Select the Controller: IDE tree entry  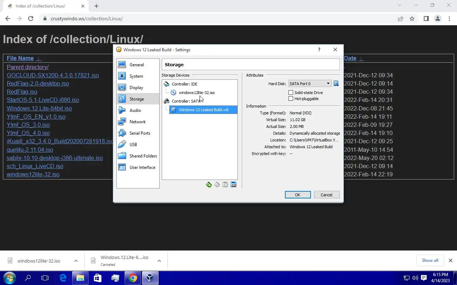tap(184, 84)
